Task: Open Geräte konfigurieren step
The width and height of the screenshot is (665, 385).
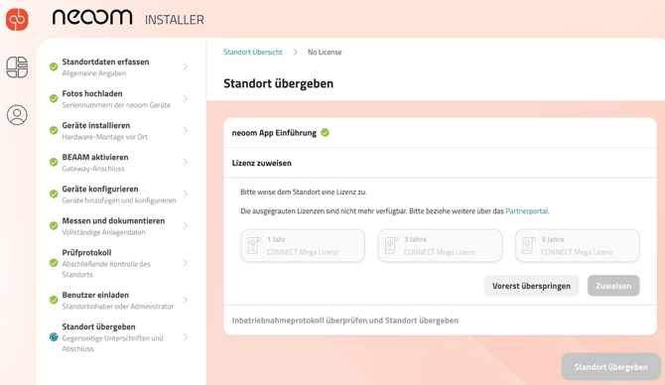Action: pos(119,194)
